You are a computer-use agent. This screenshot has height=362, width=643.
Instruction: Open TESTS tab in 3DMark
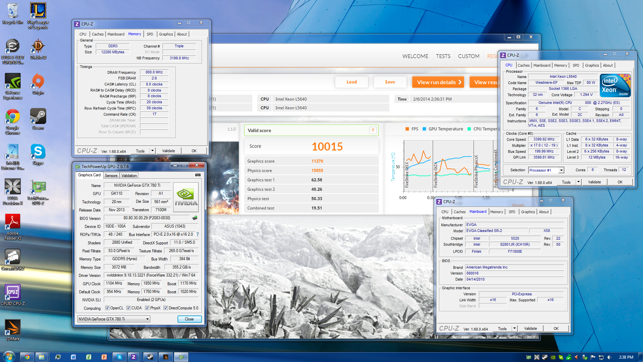[x=443, y=56]
